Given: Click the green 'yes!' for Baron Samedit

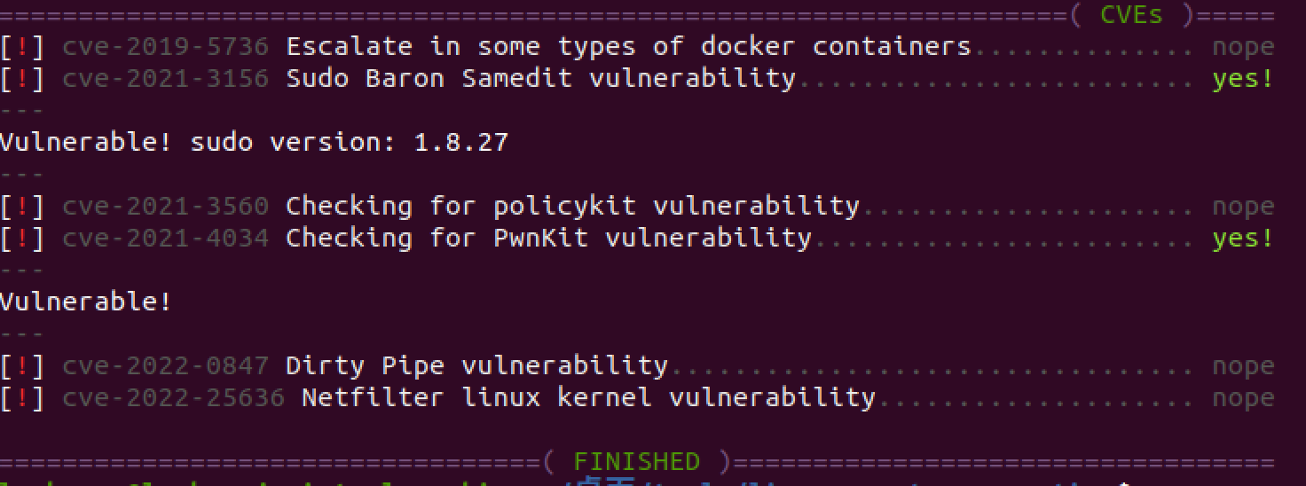Looking at the screenshot, I should pos(1243,78).
